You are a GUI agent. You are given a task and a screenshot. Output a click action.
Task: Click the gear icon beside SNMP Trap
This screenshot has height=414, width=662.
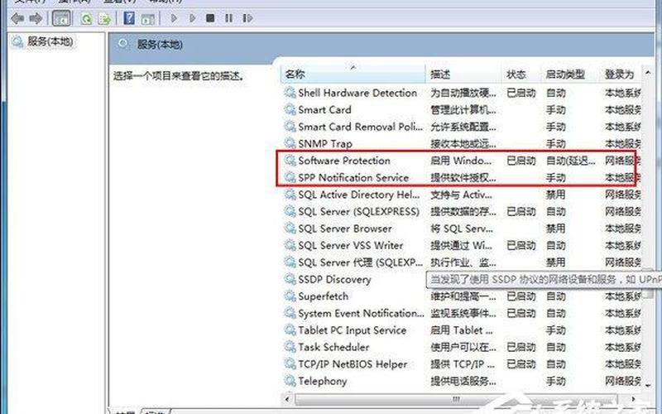(290, 143)
